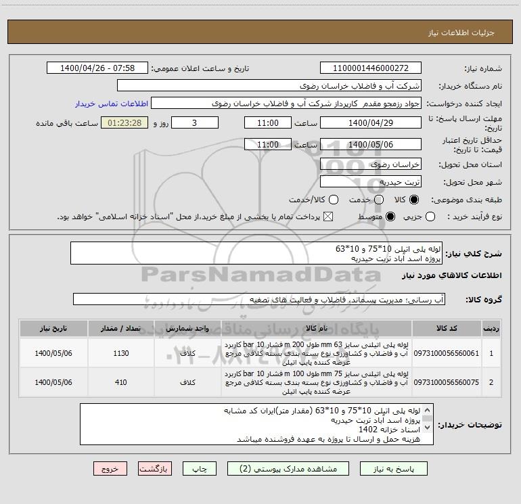The height and width of the screenshot is (504, 521).
Task: Click the خروج exit button
Action: point(110,469)
